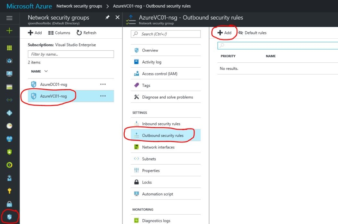Add a new network security group
Image resolution: width=338 pixels, height=224 pixels.
pos(35,33)
